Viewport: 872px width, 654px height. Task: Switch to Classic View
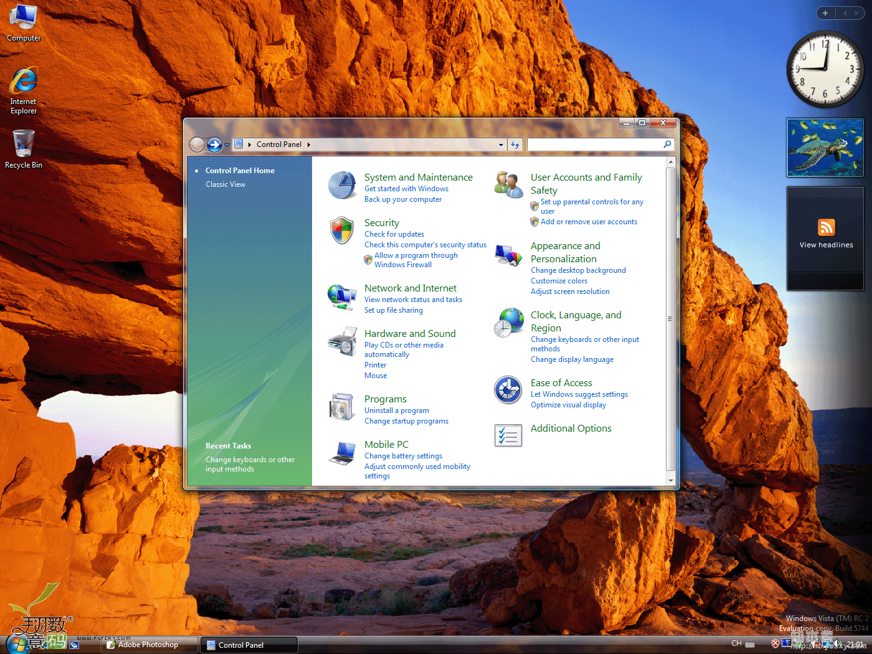click(x=225, y=184)
